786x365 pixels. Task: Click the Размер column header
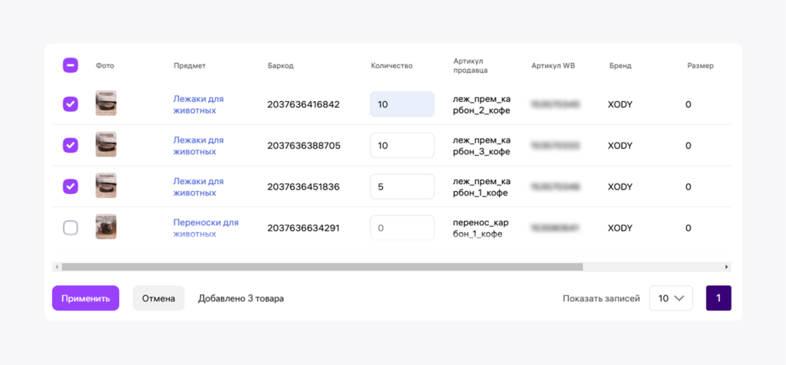[x=700, y=66]
